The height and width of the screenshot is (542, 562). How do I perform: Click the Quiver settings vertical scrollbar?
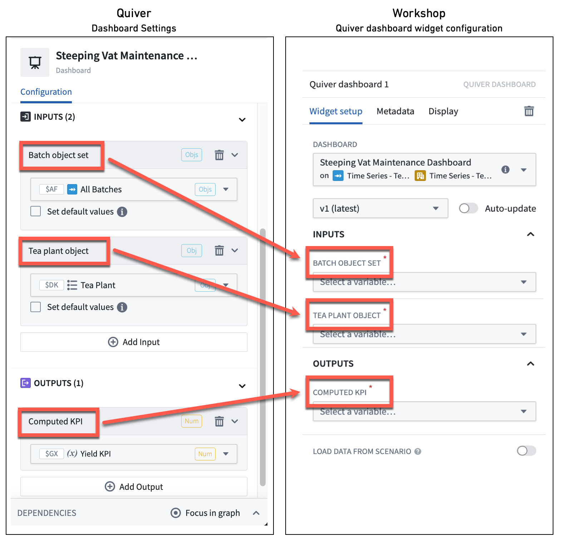263,357
